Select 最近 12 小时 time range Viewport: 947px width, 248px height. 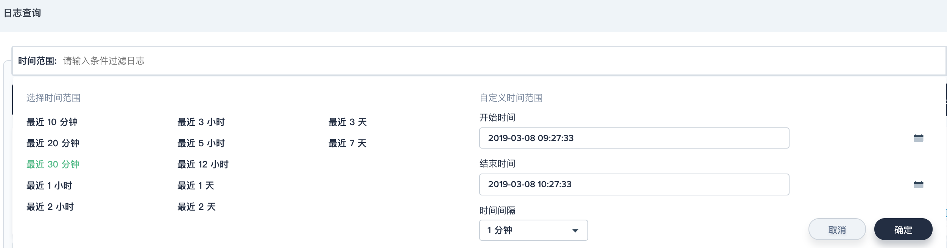click(203, 164)
